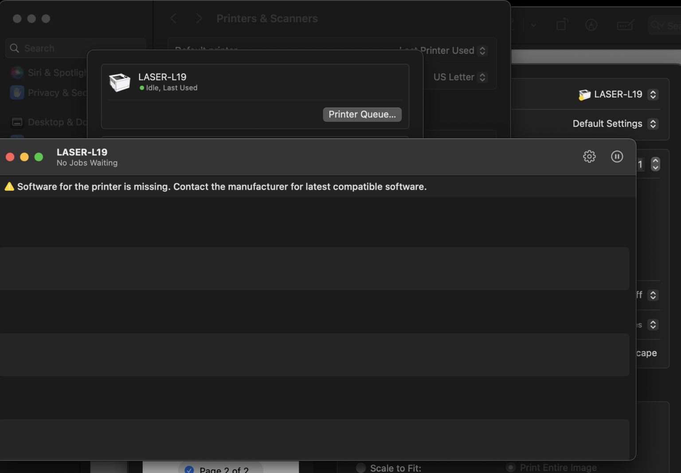Pause the LASER-L19 printer queue

[x=617, y=156]
